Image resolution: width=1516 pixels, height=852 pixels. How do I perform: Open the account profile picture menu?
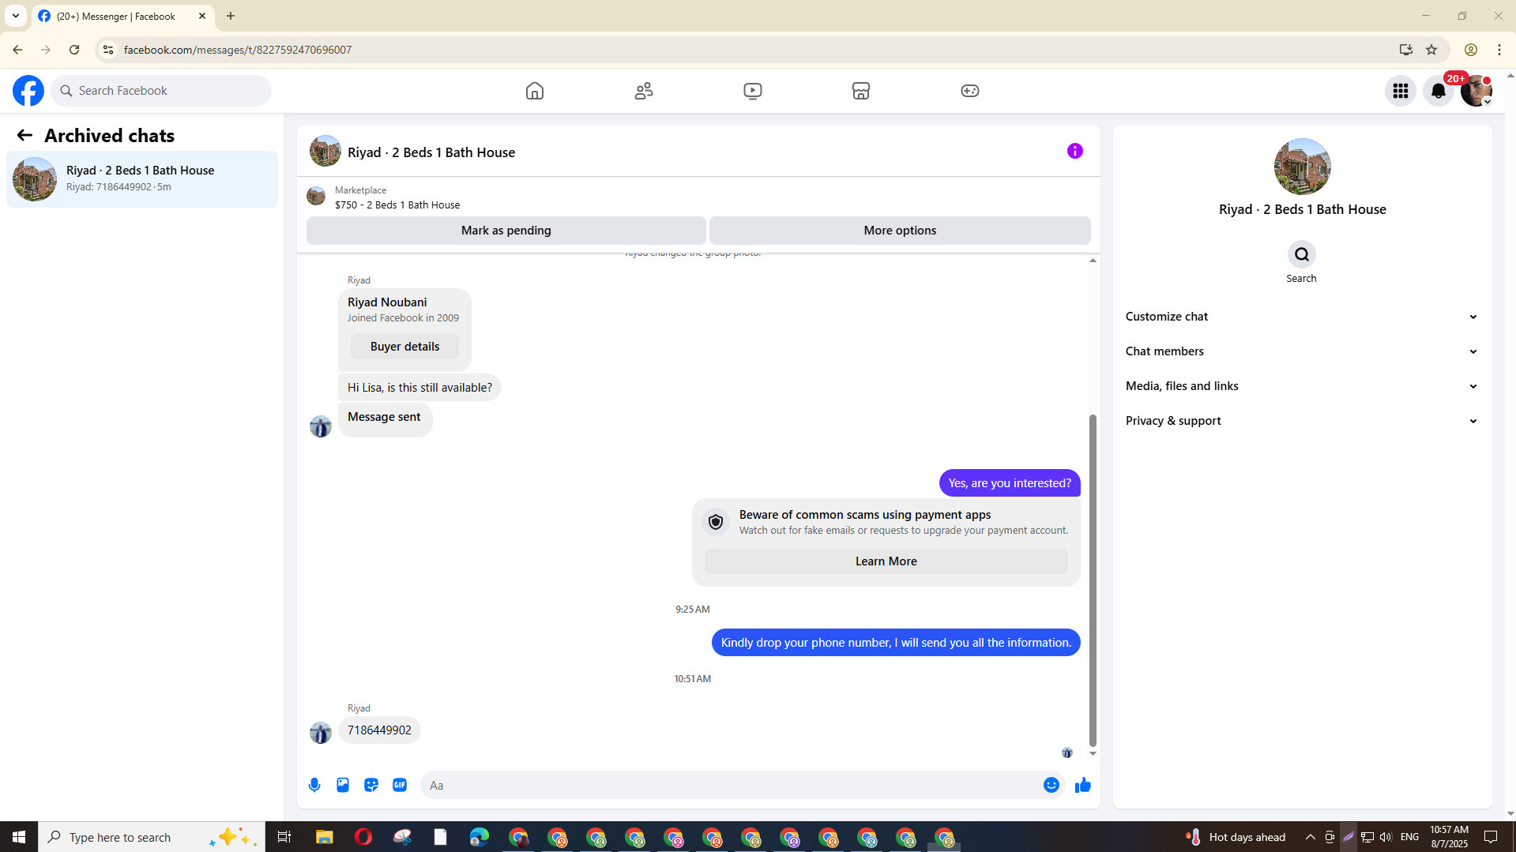[1477, 91]
